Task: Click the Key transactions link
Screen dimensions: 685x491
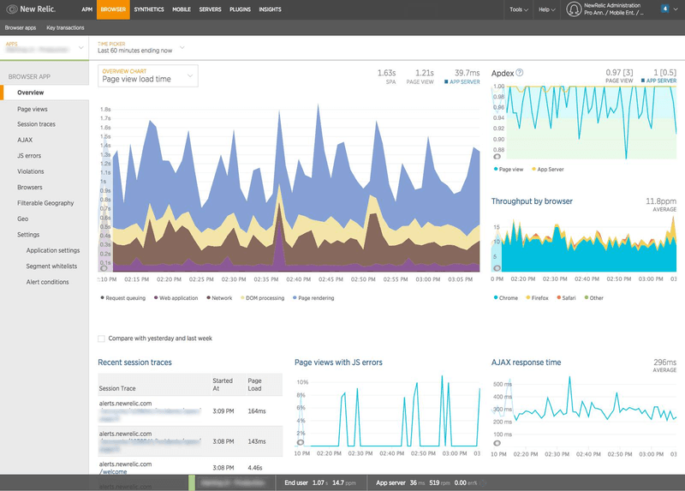Action: 65,28
